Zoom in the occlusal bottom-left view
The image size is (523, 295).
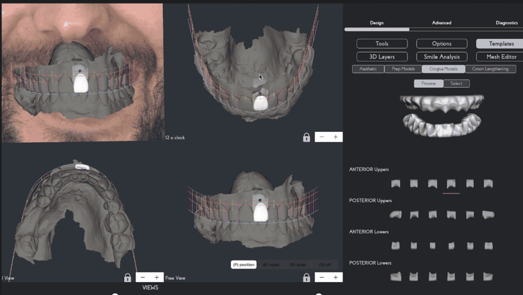pos(157,278)
